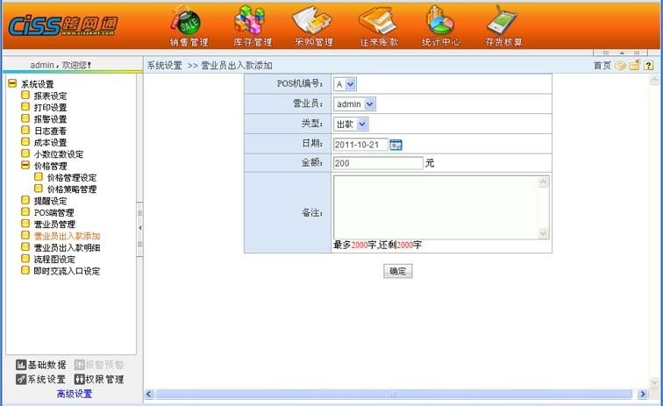Click inside the 备注 remarks text area
Screen dimensions: 663x406
coord(435,207)
